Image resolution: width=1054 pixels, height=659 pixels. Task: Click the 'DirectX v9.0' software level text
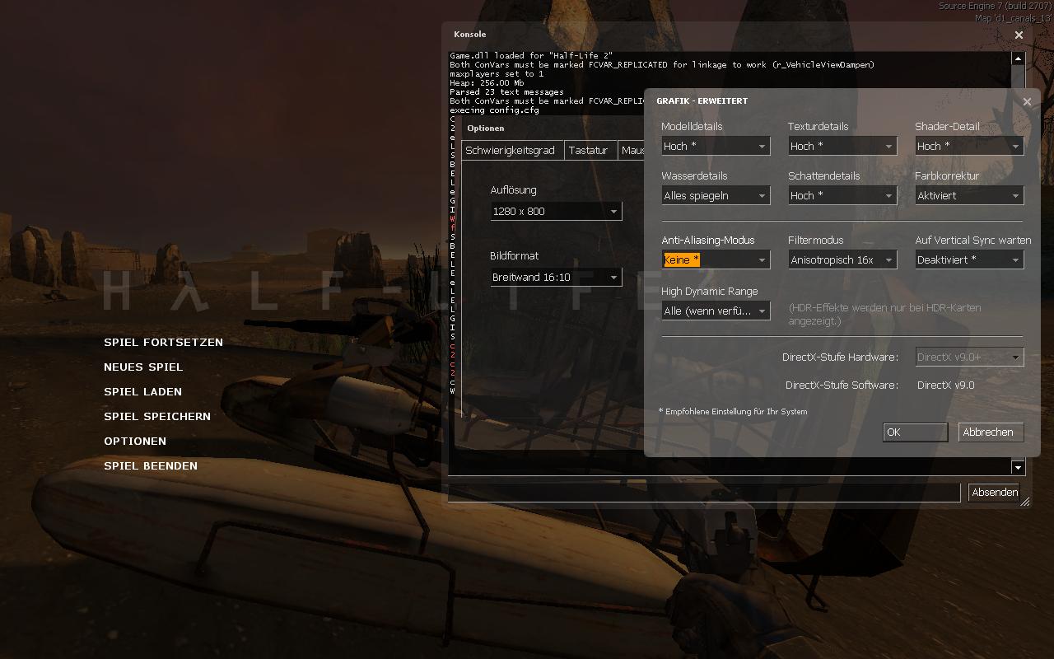pos(946,385)
